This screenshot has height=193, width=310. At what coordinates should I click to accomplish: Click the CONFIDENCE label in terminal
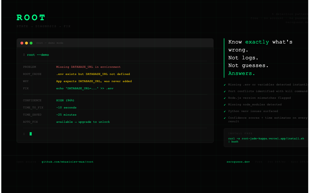[32, 100]
